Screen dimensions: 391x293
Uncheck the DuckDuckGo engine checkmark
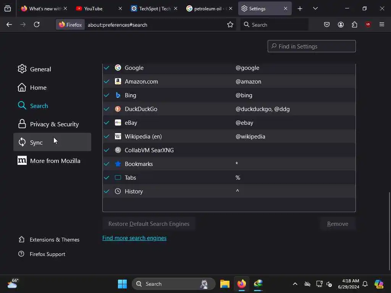click(107, 109)
